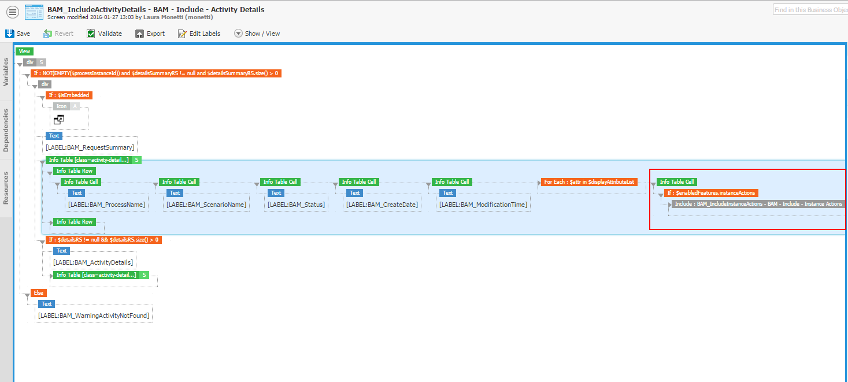Open the hamburger main menu
This screenshot has height=382, width=848.
pos(12,12)
